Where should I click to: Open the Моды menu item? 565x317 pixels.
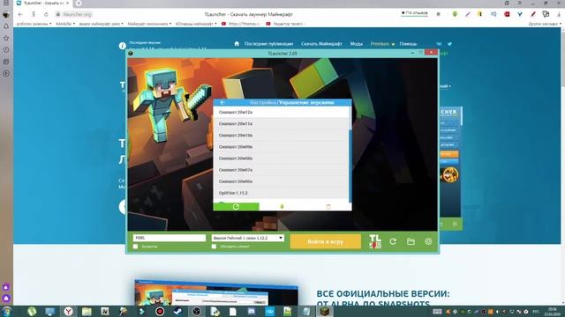356,44
